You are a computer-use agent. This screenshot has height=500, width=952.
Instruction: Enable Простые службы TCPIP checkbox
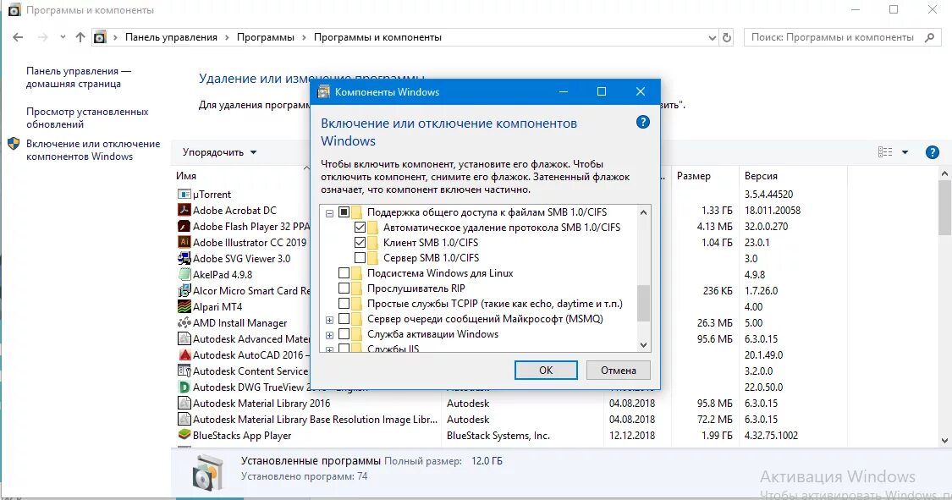[x=344, y=304]
